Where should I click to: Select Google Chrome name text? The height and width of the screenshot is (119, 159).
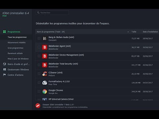click(56, 90)
